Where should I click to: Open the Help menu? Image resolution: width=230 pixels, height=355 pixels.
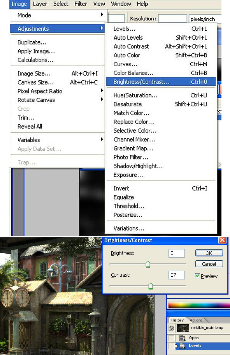coord(142,4)
